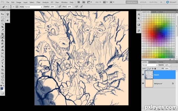Swap foreground and background colors

pyautogui.click(x=4, y=86)
